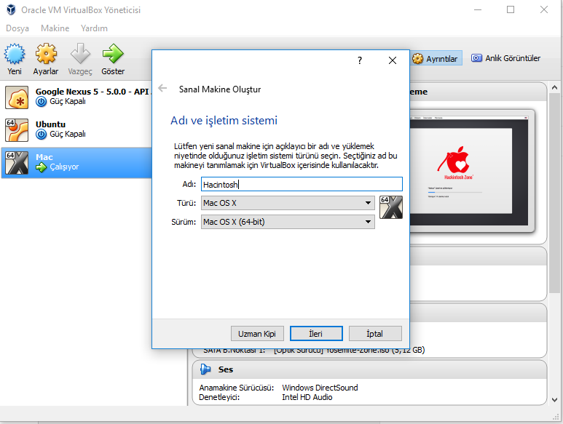
Task: Click the Çalışıyor status text
Action: pos(64,167)
